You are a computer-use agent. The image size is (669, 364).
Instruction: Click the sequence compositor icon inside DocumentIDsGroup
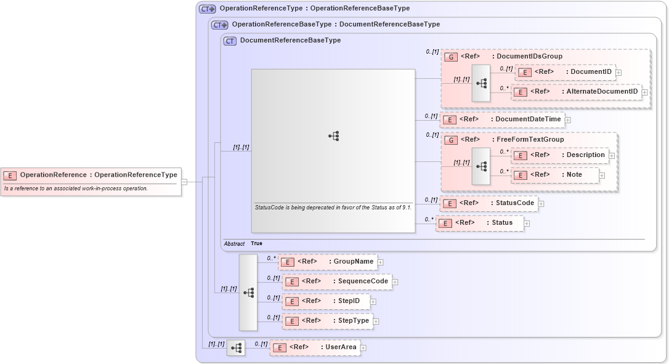(x=482, y=82)
